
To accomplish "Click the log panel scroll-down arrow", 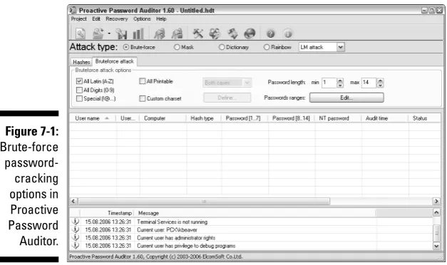I will coord(436,246).
